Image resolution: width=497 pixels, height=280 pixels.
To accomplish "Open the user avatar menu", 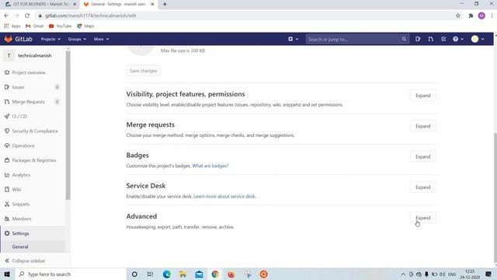I will (478, 39).
